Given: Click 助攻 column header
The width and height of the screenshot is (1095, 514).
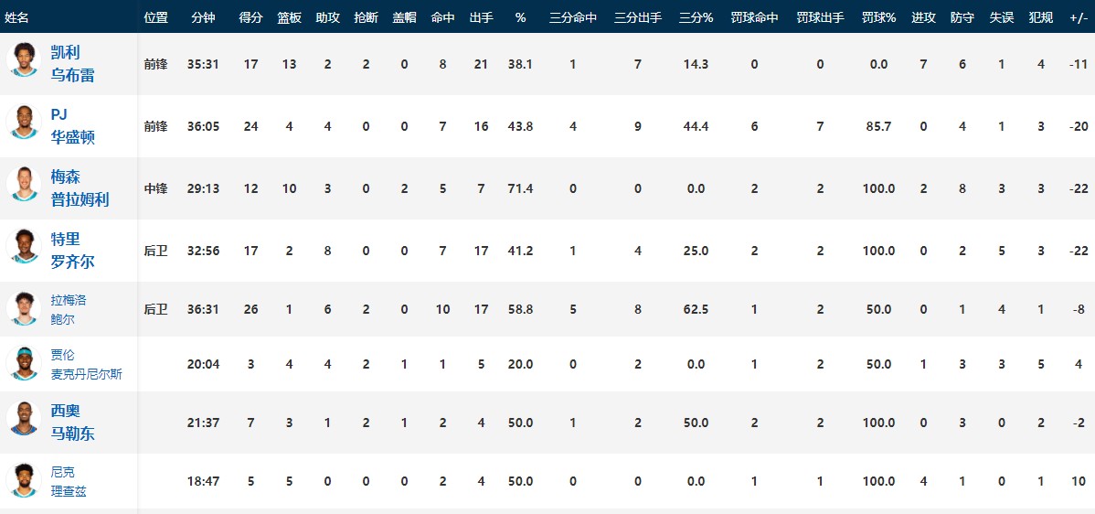Looking at the screenshot, I should coord(327,17).
